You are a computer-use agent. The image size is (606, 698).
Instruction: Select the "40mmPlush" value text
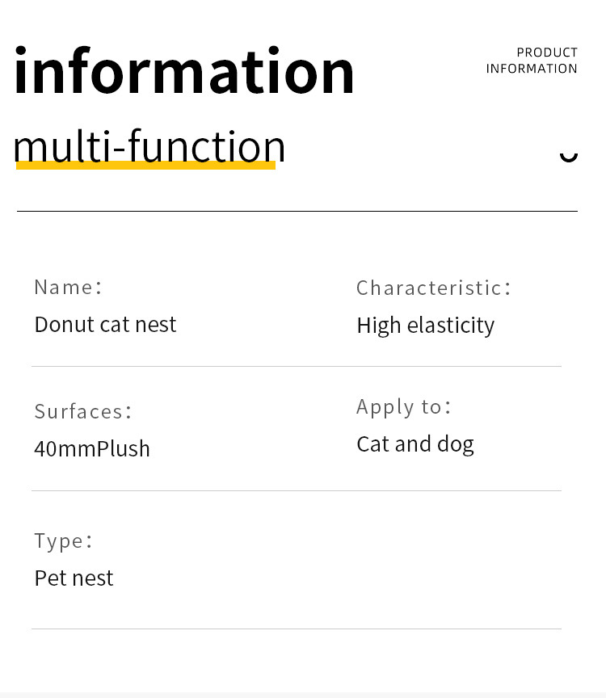[x=92, y=448]
